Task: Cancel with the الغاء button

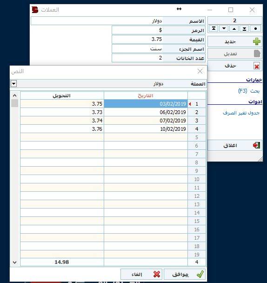Action: point(141,274)
